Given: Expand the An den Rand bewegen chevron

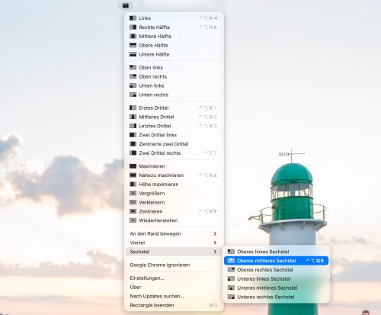Looking at the screenshot, I should (215, 233).
